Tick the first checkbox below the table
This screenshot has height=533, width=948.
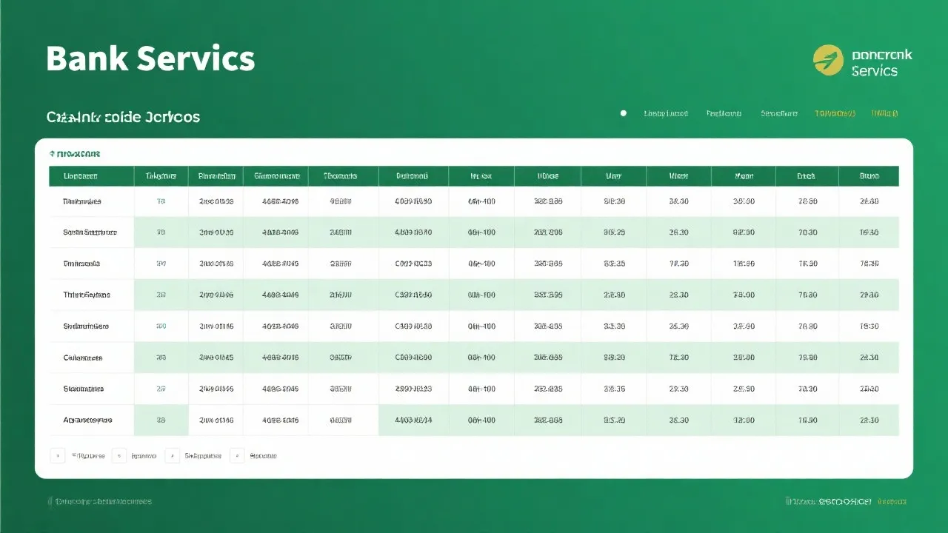[57, 456]
